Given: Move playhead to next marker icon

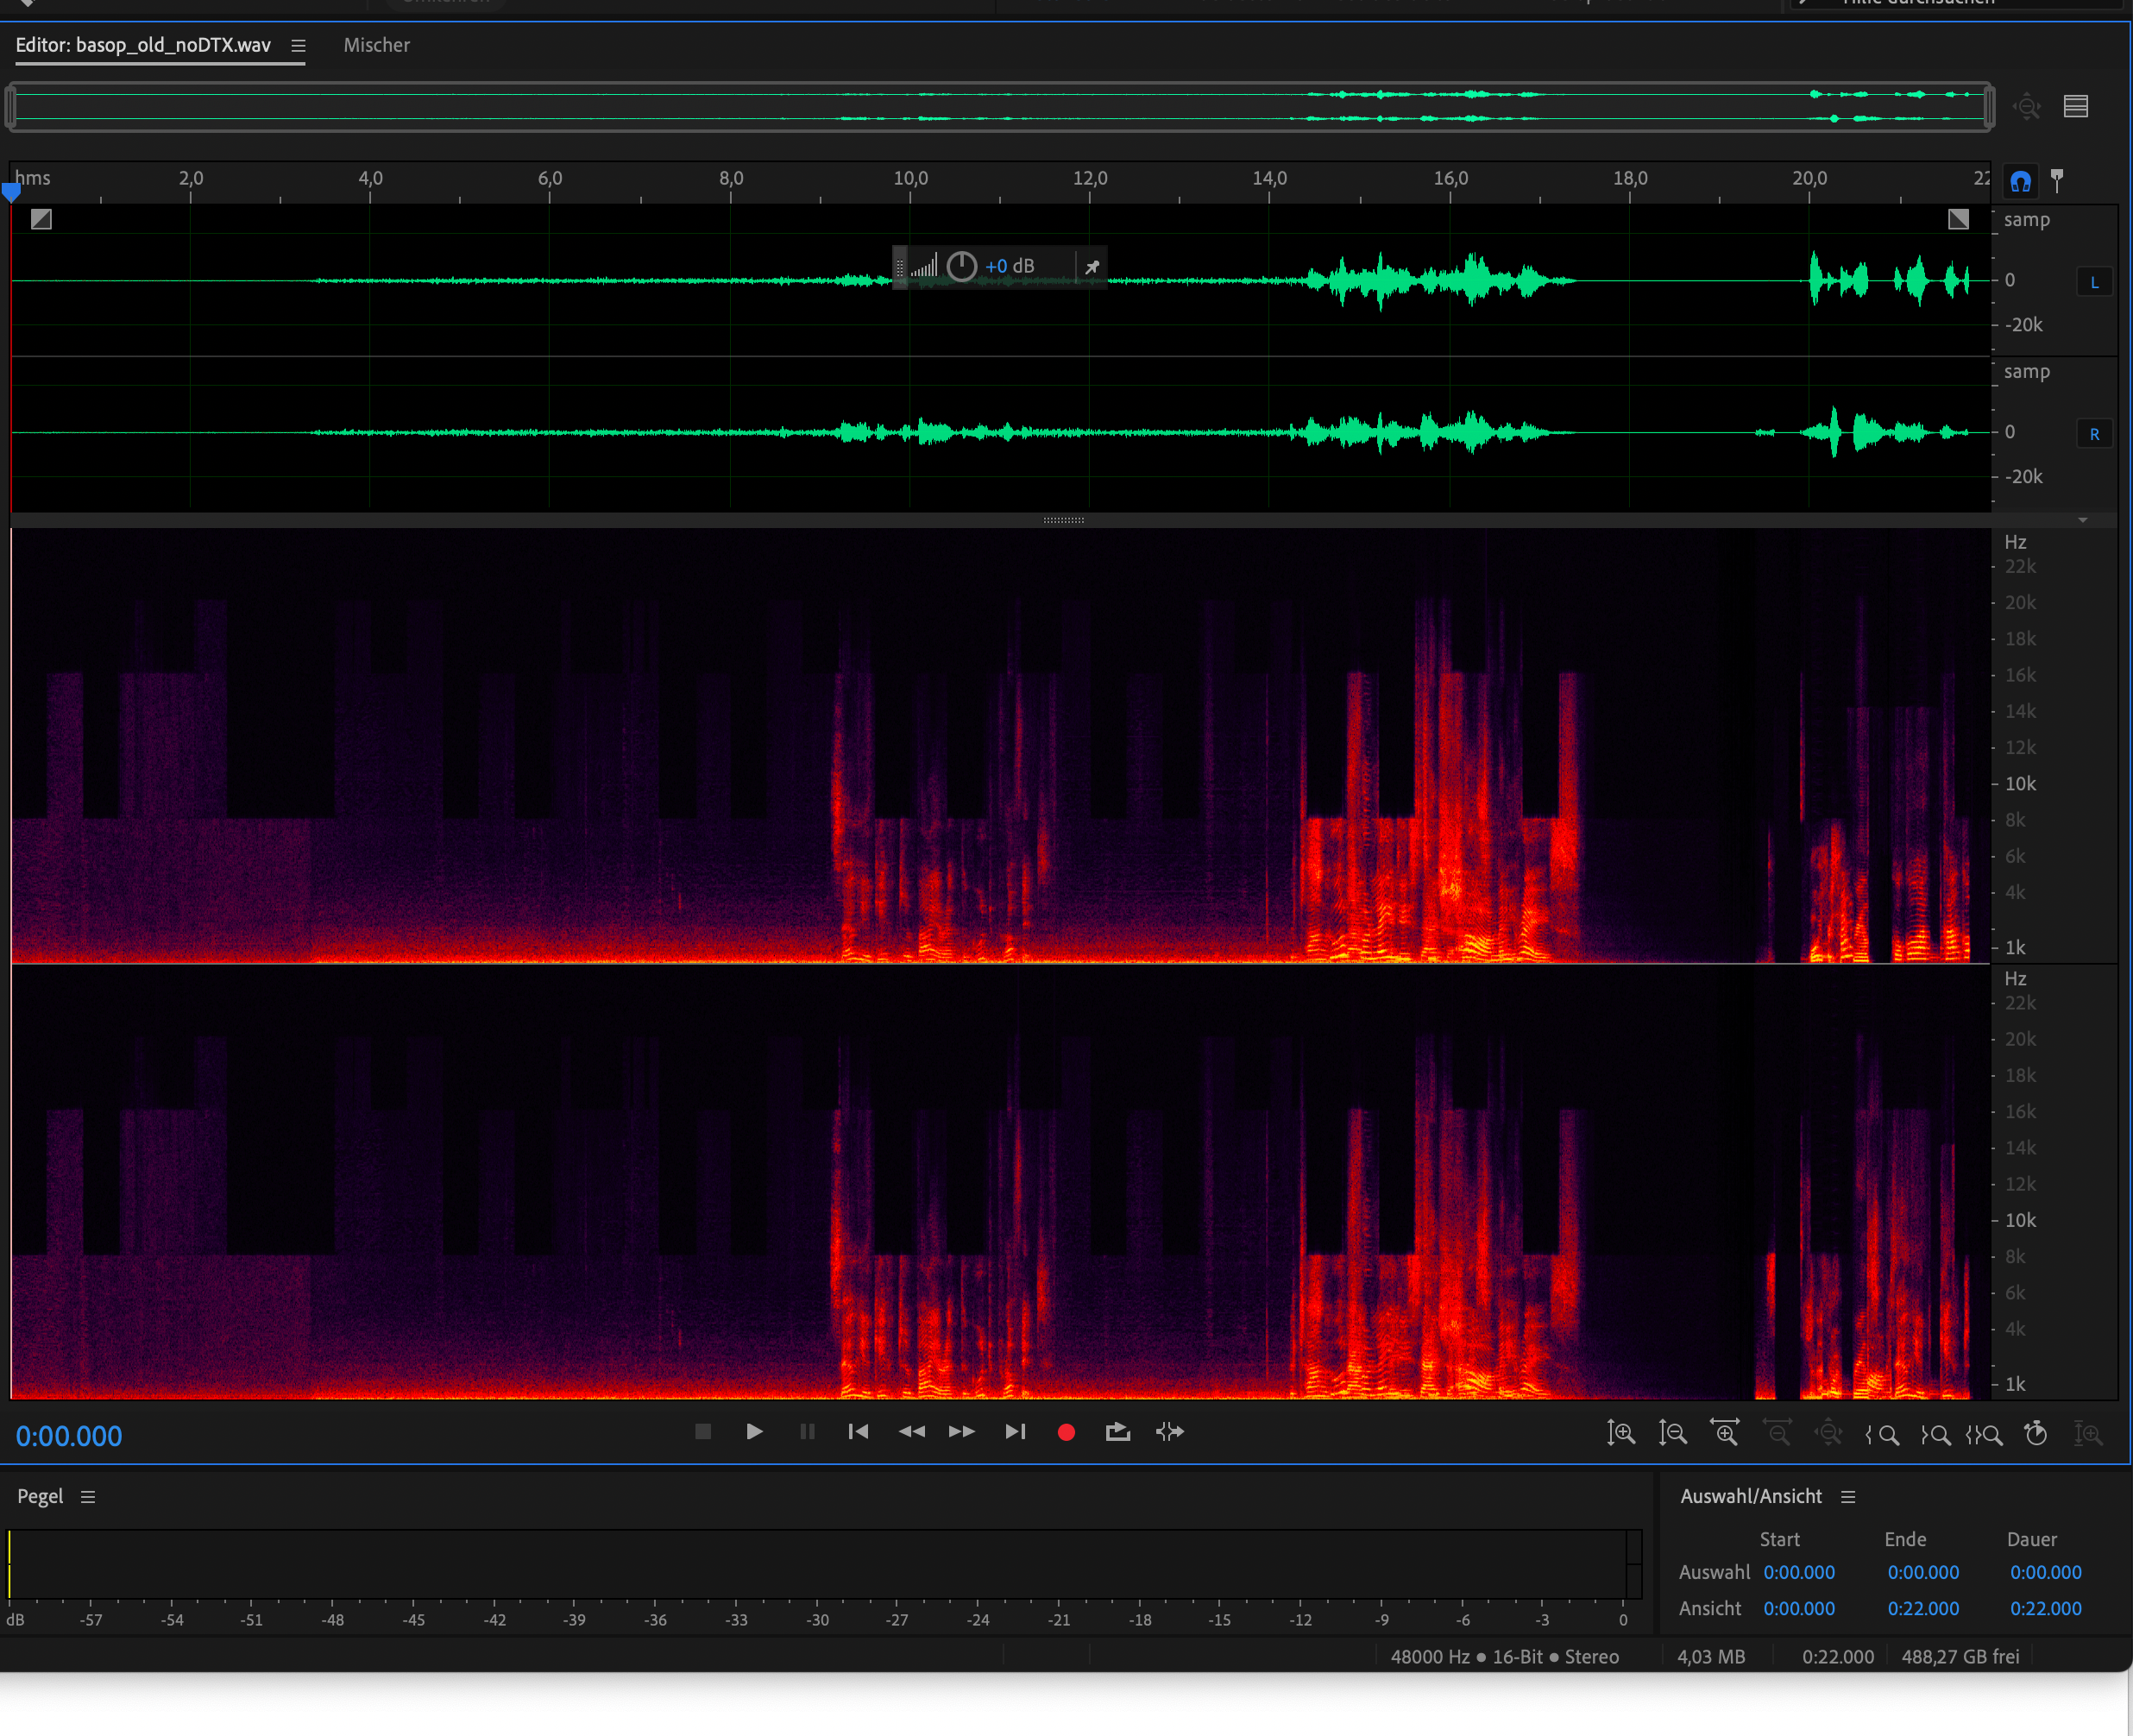Looking at the screenshot, I should click(1014, 1431).
